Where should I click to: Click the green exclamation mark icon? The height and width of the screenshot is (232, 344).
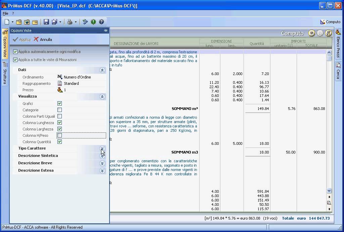[93, 22]
